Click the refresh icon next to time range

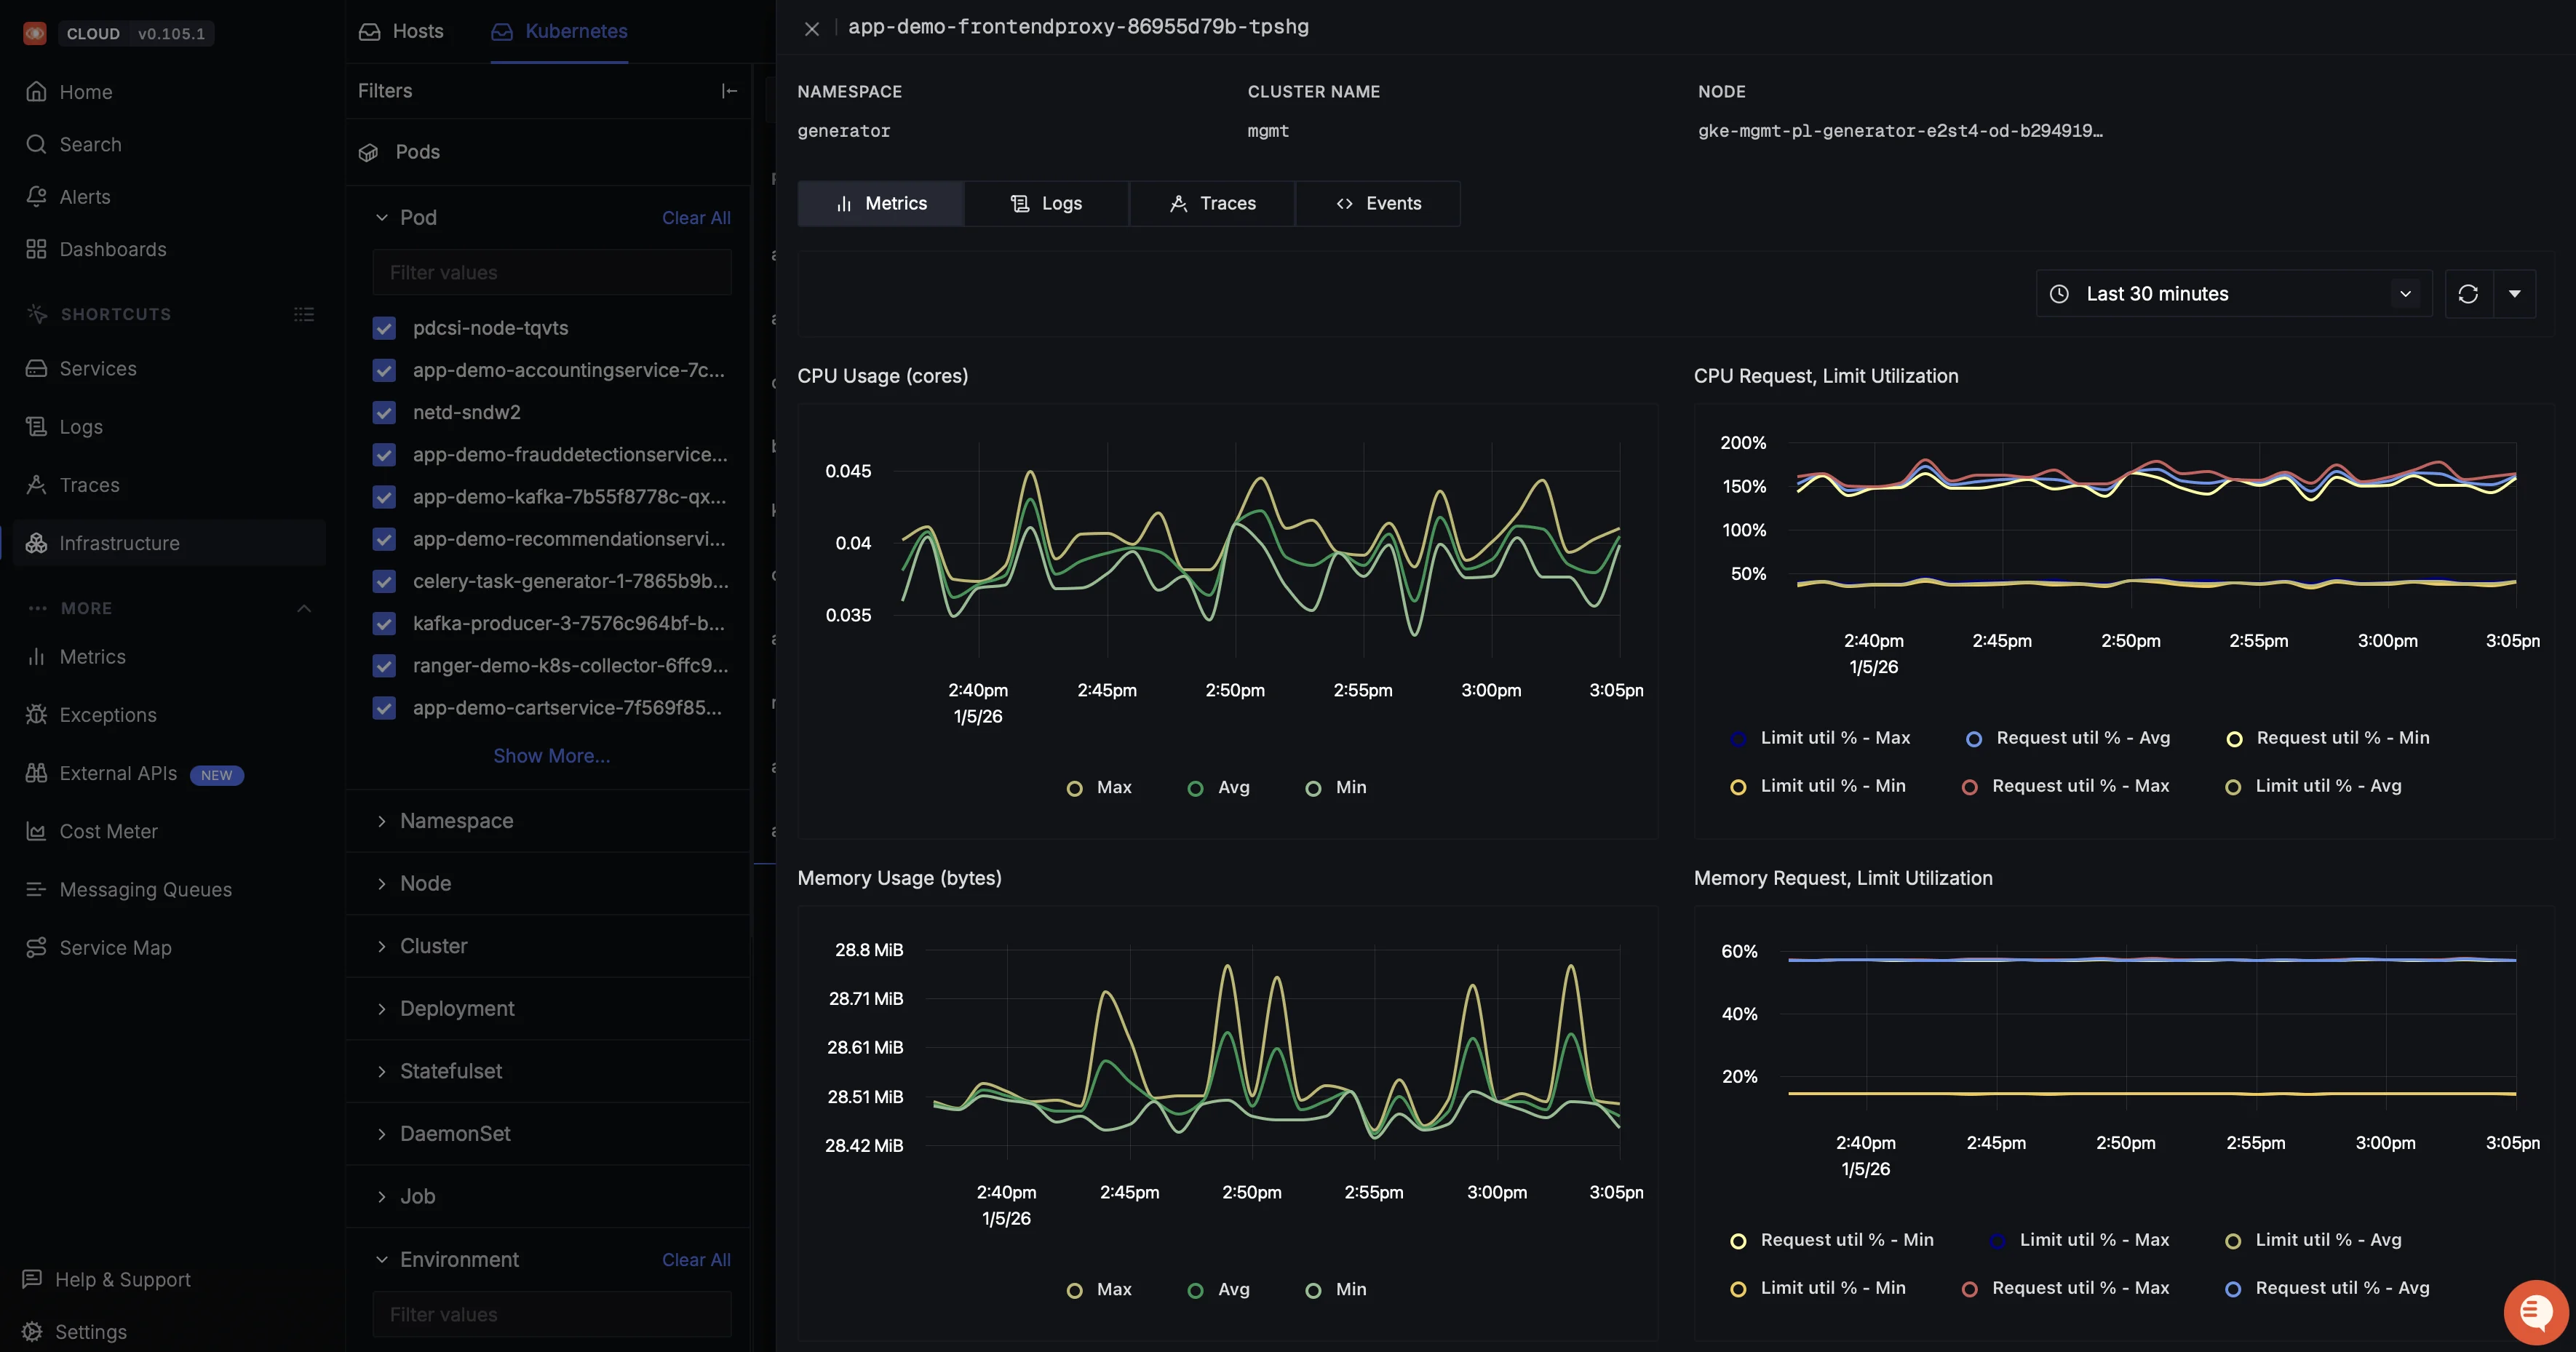(x=2467, y=294)
